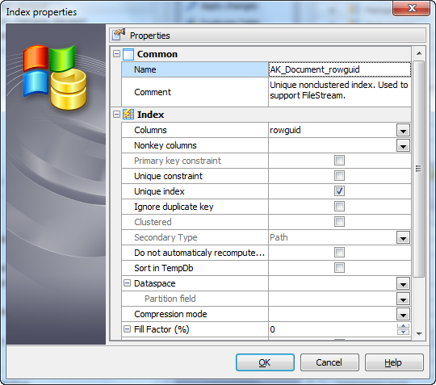Click the Properties header icon

coord(119,35)
